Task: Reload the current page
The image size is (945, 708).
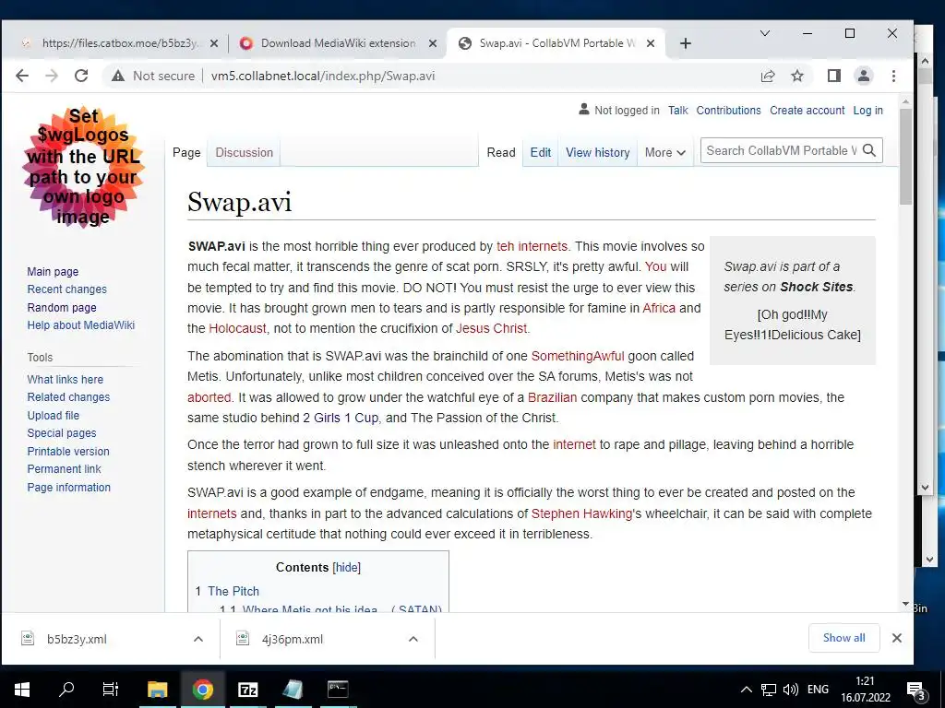Action: pyautogui.click(x=81, y=76)
